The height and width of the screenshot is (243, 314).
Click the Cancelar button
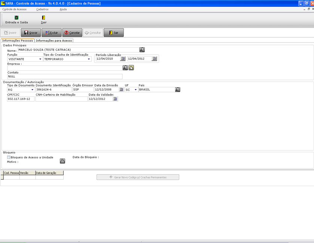[x=72, y=33]
